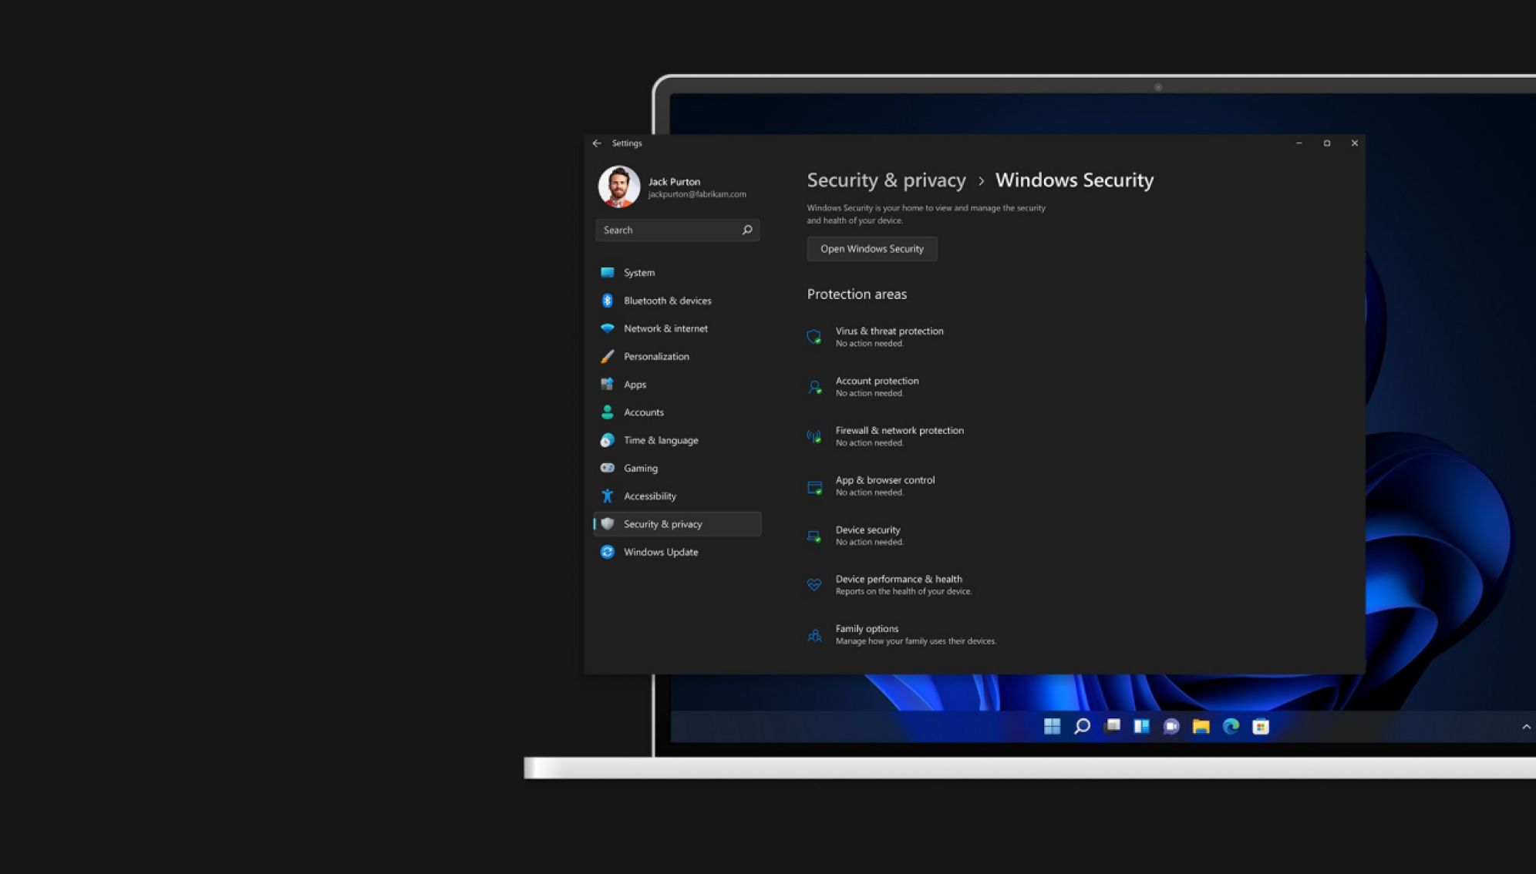The image size is (1536, 874).
Task: Open the Windows Start menu button
Action: click(x=1052, y=726)
